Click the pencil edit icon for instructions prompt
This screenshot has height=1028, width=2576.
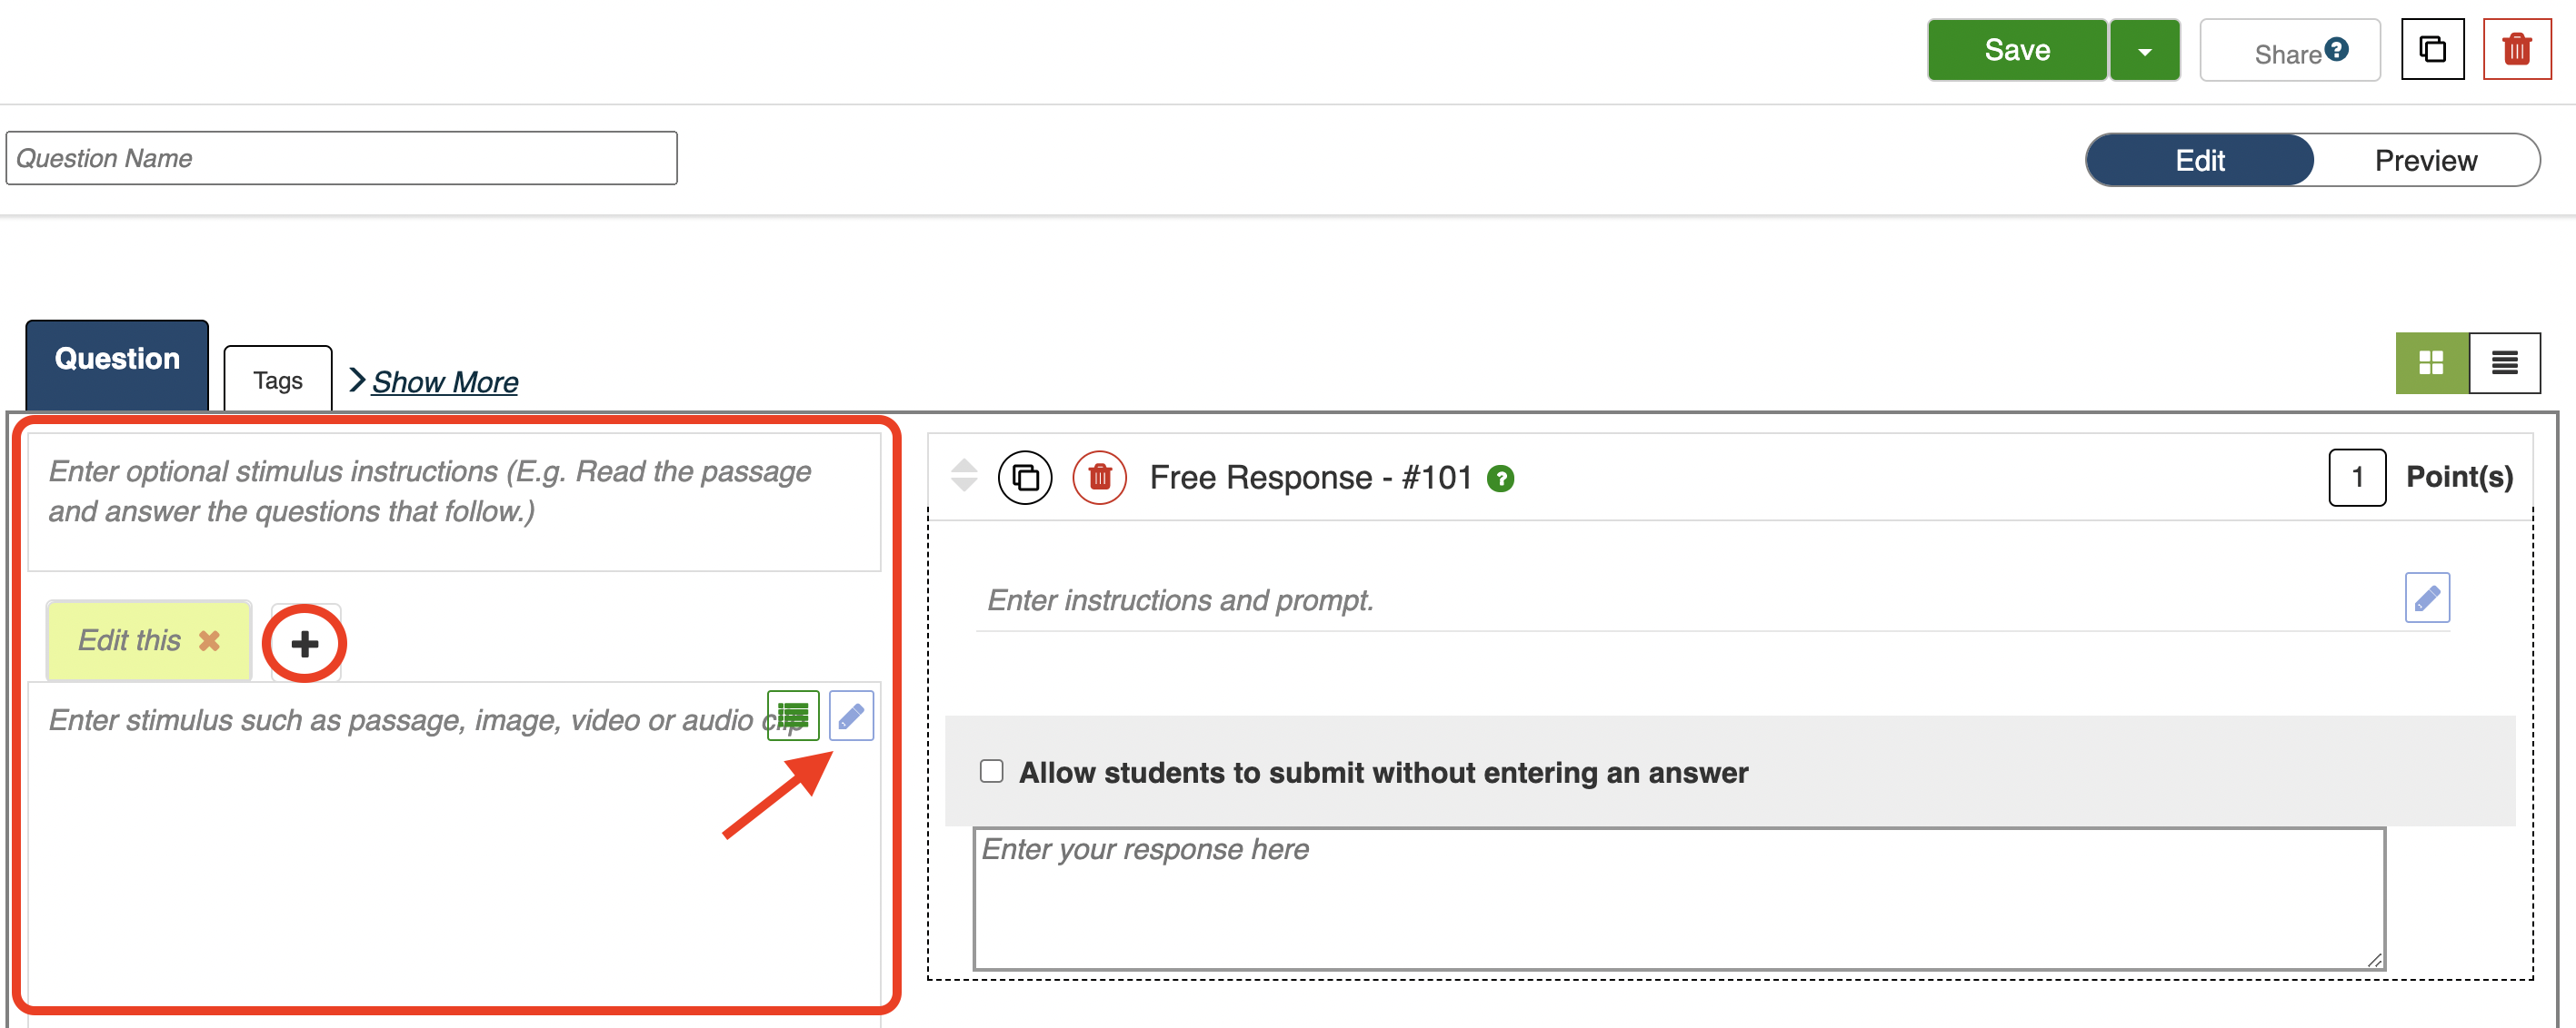click(x=2426, y=598)
